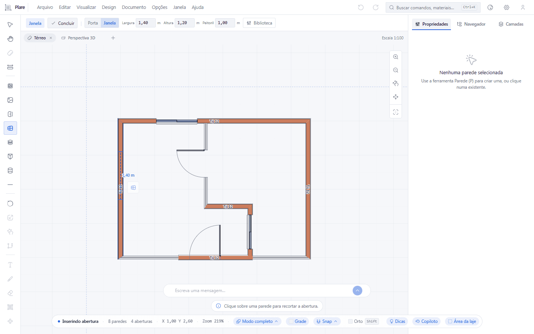
Task: Enable the Orto checkbox
Action: [350, 321]
